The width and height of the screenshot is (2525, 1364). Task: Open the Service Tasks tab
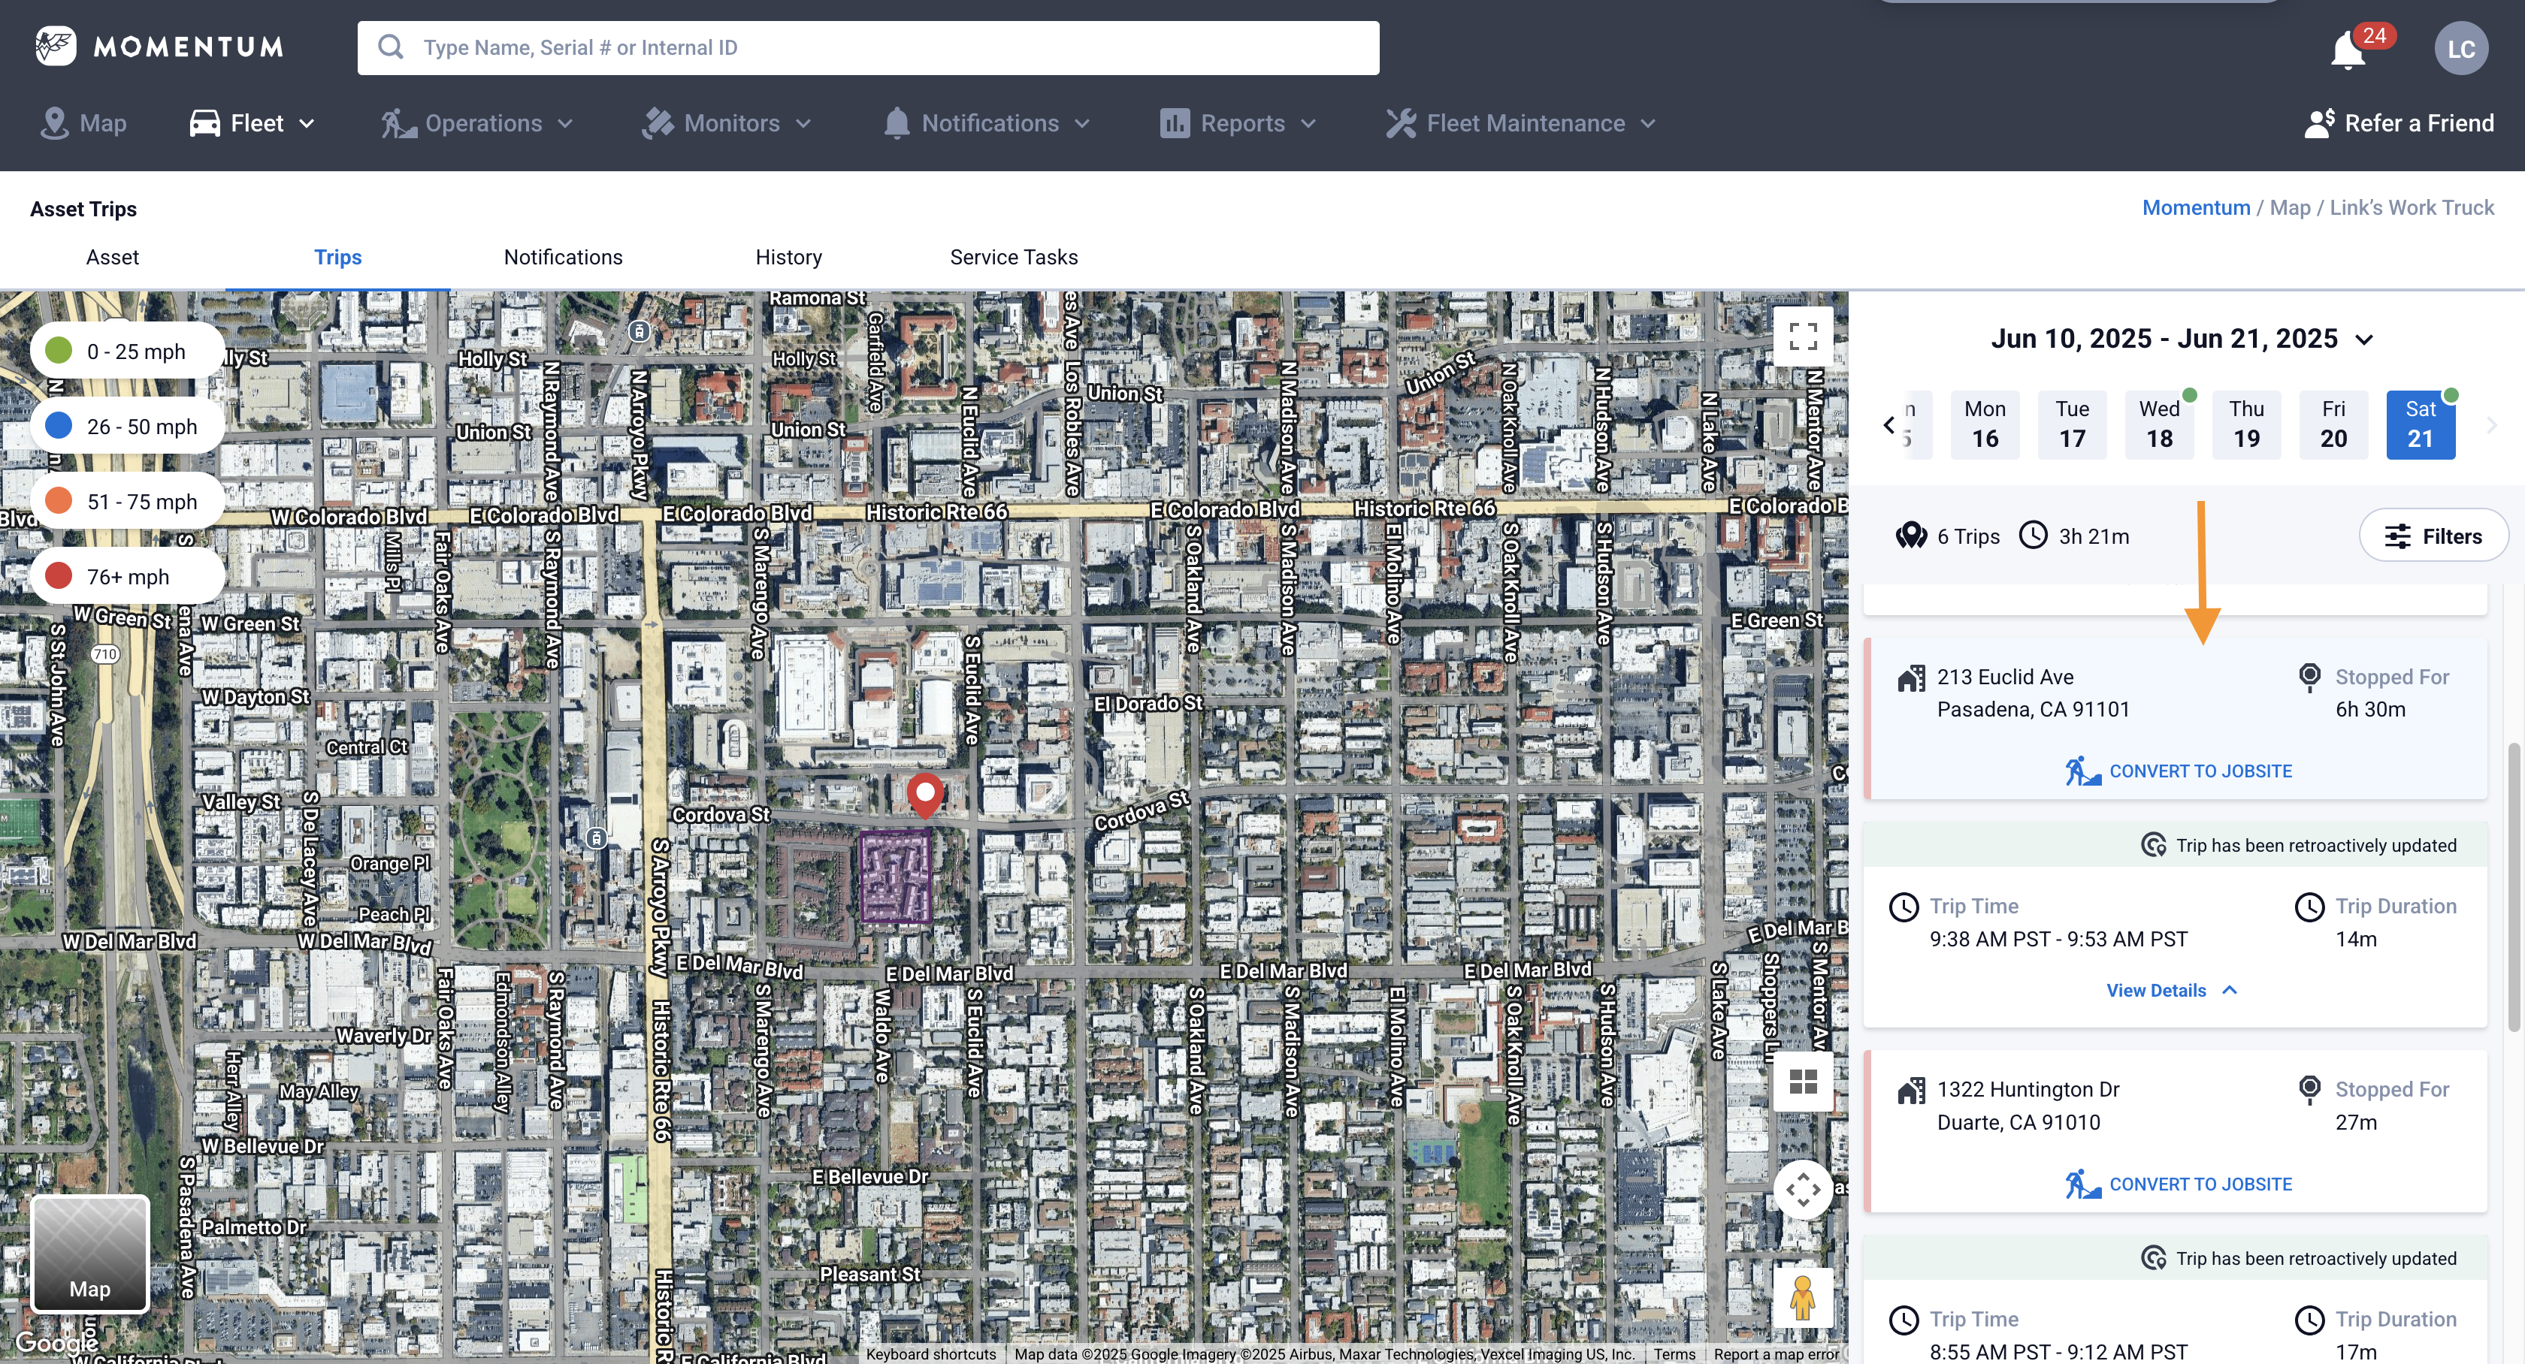tap(1012, 257)
